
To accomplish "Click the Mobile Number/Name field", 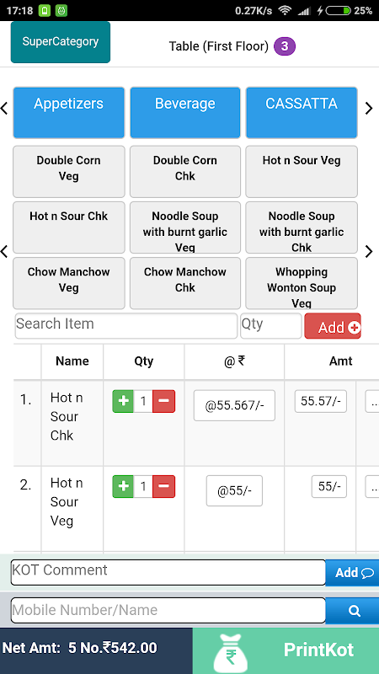I will click(x=168, y=610).
